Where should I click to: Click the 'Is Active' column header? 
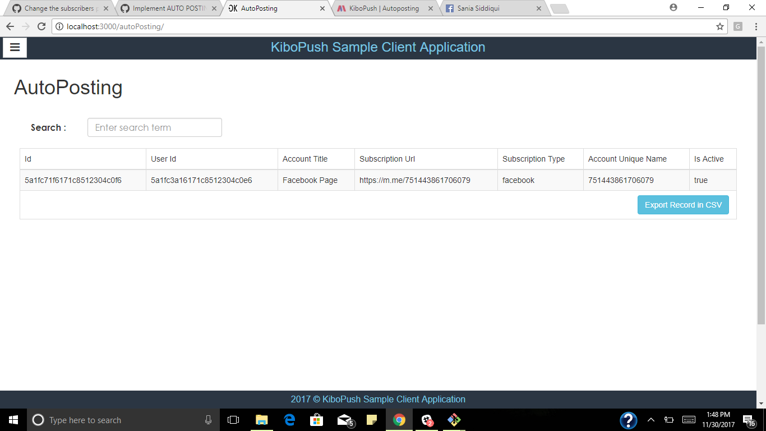(x=713, y=159)
